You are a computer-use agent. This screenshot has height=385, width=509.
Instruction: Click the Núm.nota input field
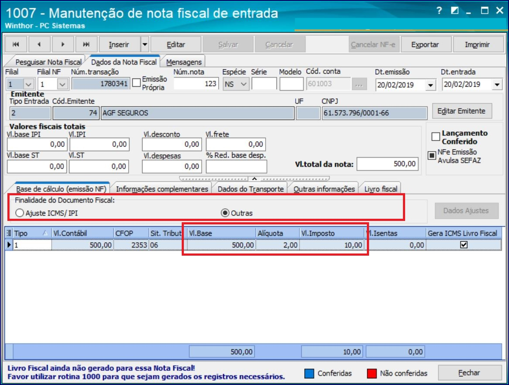196,84
